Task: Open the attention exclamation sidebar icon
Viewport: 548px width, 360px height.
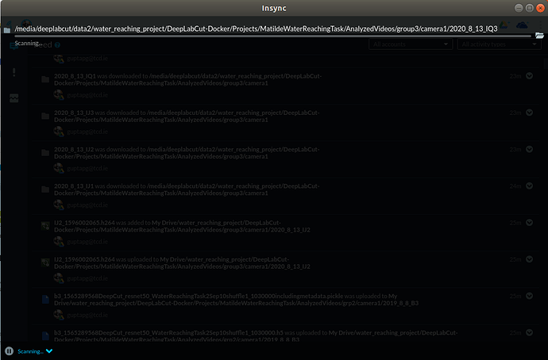Action: (x=14, y=72)
